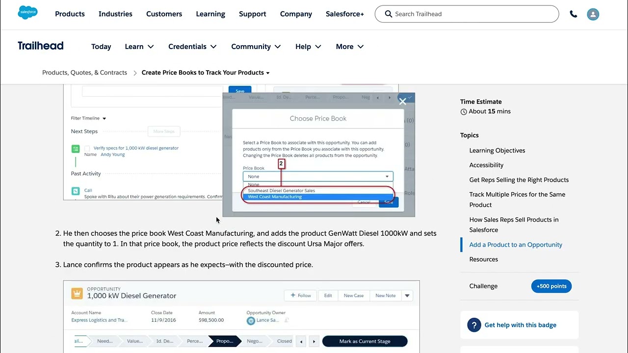Click the question mark help badge icon
The image size is (628, 353).
pyautogui.click(x=473, y=325)
